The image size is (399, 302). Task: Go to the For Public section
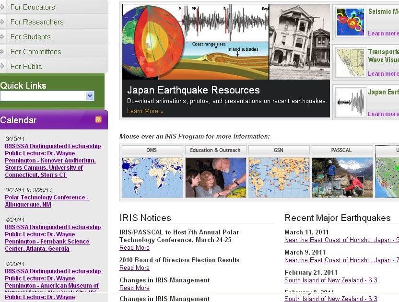[x=26, y=67]
